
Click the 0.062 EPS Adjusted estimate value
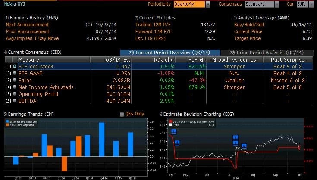pyautogui.click(x=123, y=67)
